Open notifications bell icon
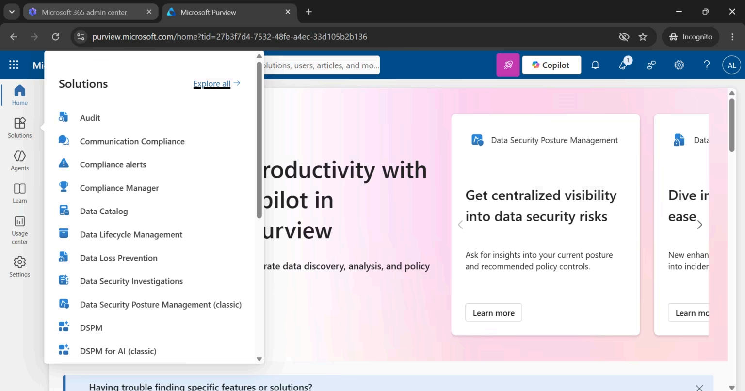The image size is (745, 391). pyautogui.click(x=595, y=65)
